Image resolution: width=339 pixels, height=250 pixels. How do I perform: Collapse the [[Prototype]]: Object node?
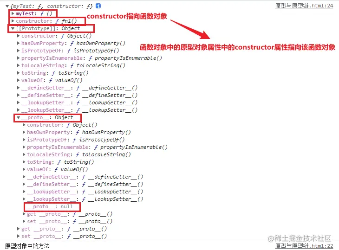point(13,28)
